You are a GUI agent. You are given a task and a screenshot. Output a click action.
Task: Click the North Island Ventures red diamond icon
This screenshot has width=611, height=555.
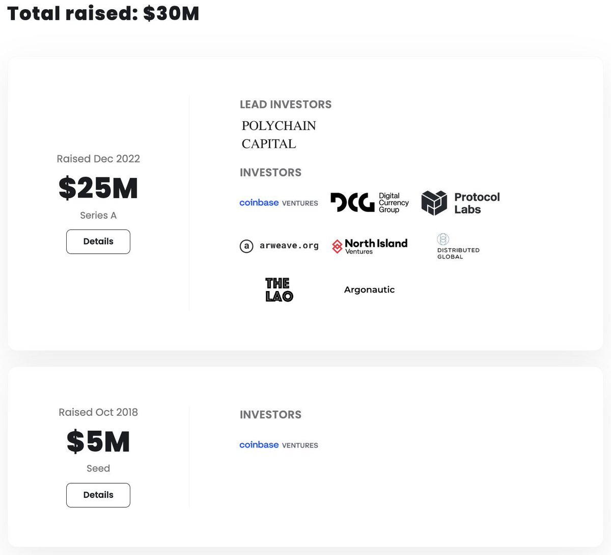click(x=337, y=246)
